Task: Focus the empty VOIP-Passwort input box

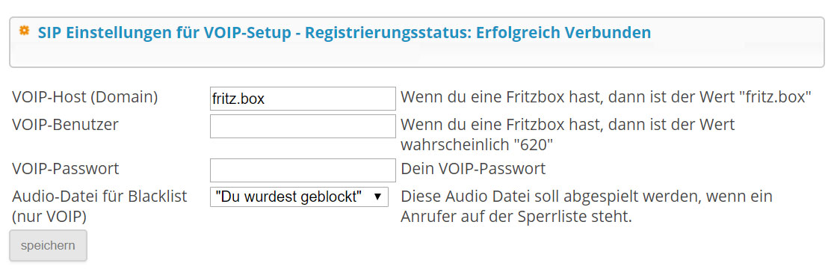Action: [303, 170]
